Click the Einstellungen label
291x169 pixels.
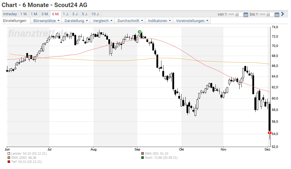pyautogui.click(x=15, y=21)
